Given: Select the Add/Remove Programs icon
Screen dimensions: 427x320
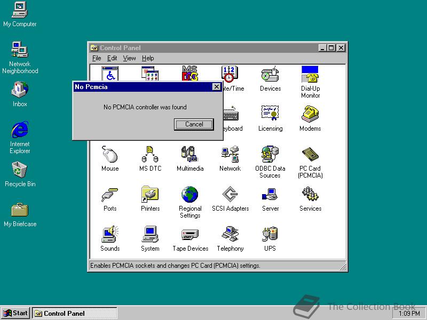Looking at the screenshot, I should 150,73.
